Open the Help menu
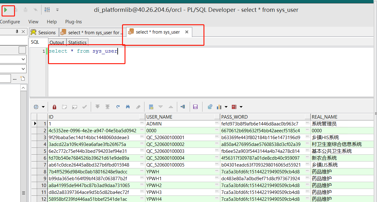Viewport: 377px width, 202px height. [52, 22]
